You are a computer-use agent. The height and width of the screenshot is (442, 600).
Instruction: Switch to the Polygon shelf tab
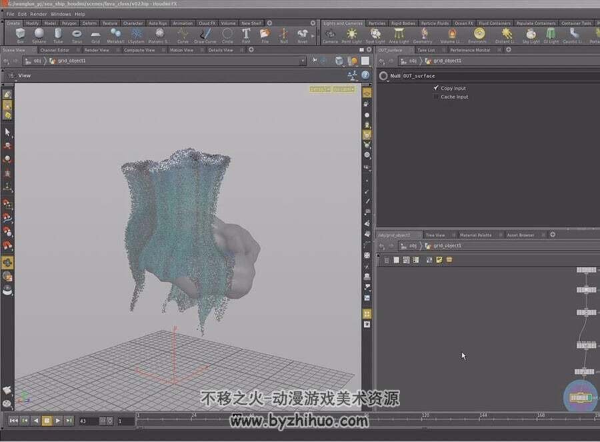69,23
